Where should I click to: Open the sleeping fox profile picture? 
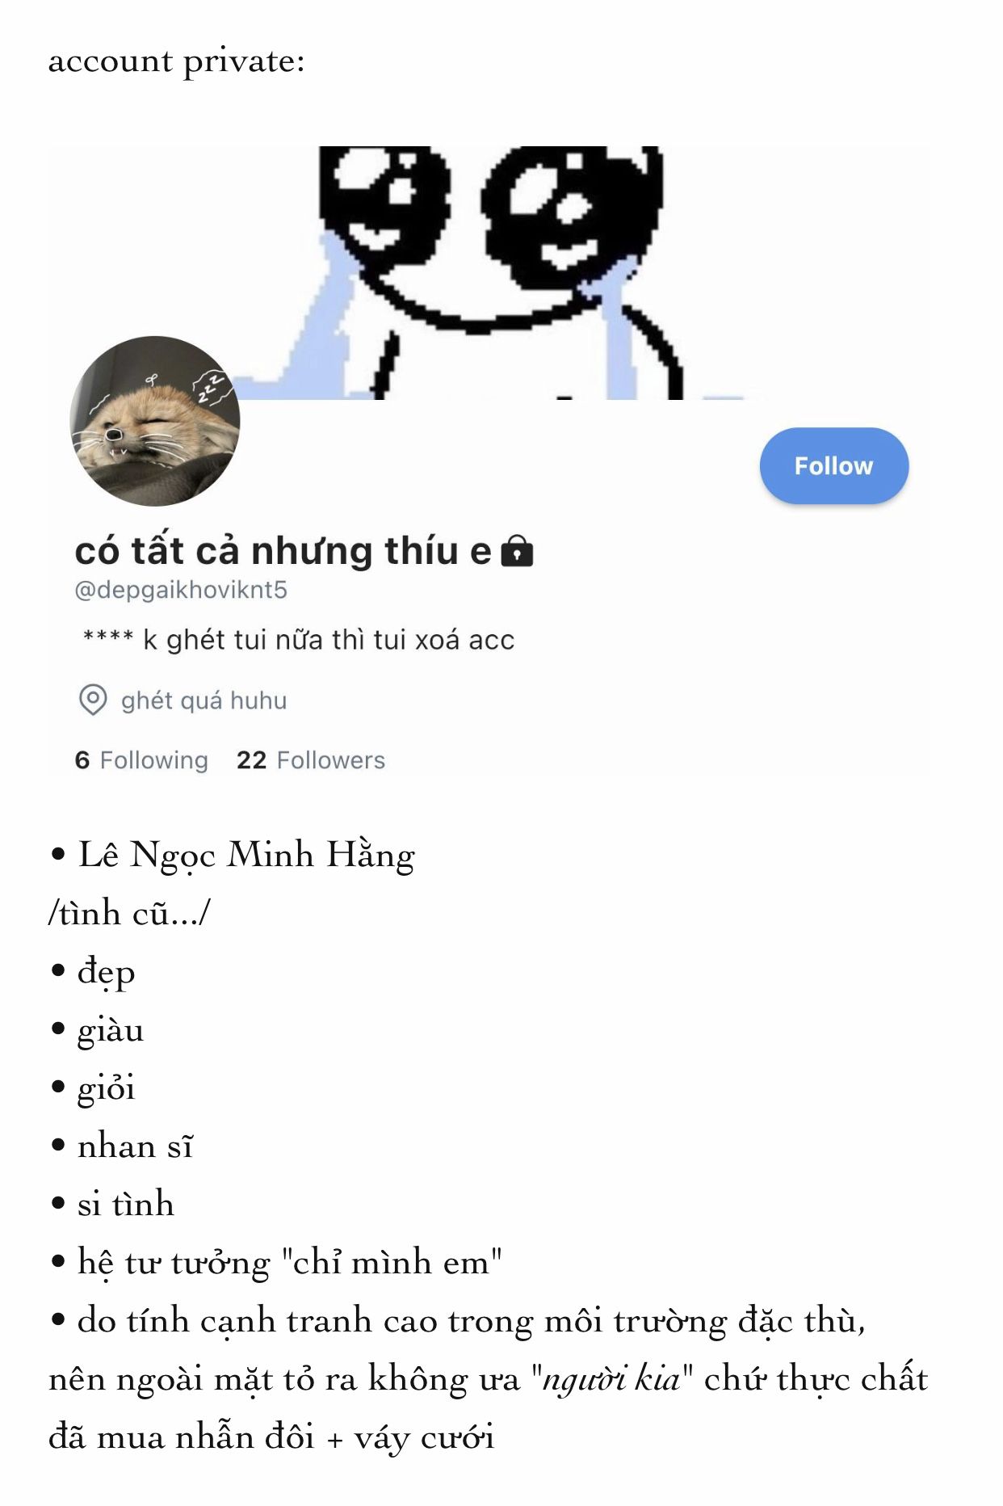tap(155, 421)
